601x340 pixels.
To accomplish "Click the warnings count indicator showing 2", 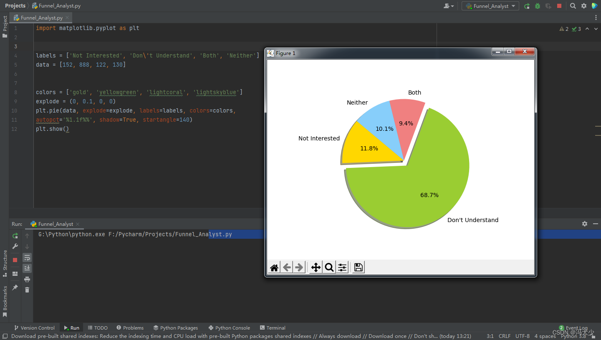I will tap(564, 29).
